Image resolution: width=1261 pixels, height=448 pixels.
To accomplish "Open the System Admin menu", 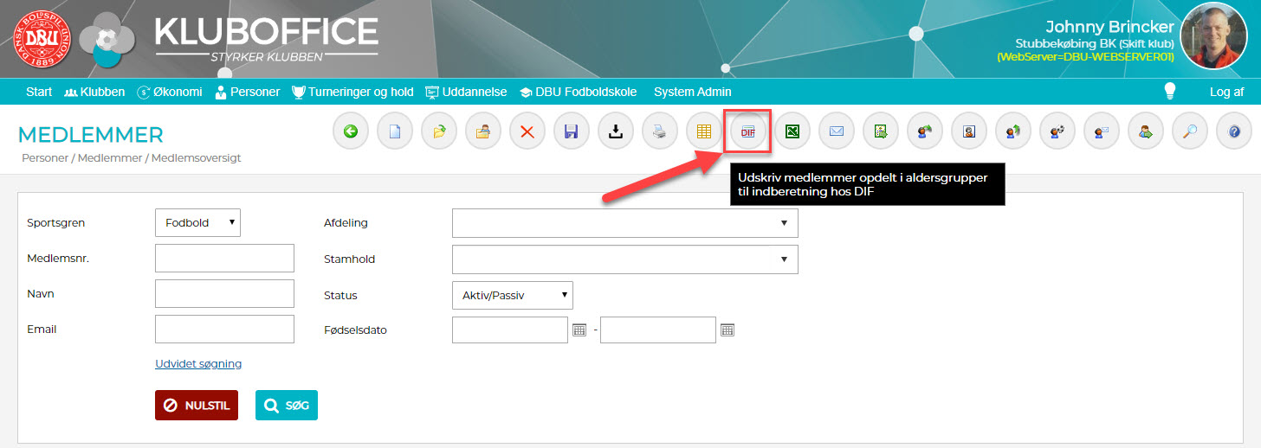I will tap(692, 92).
